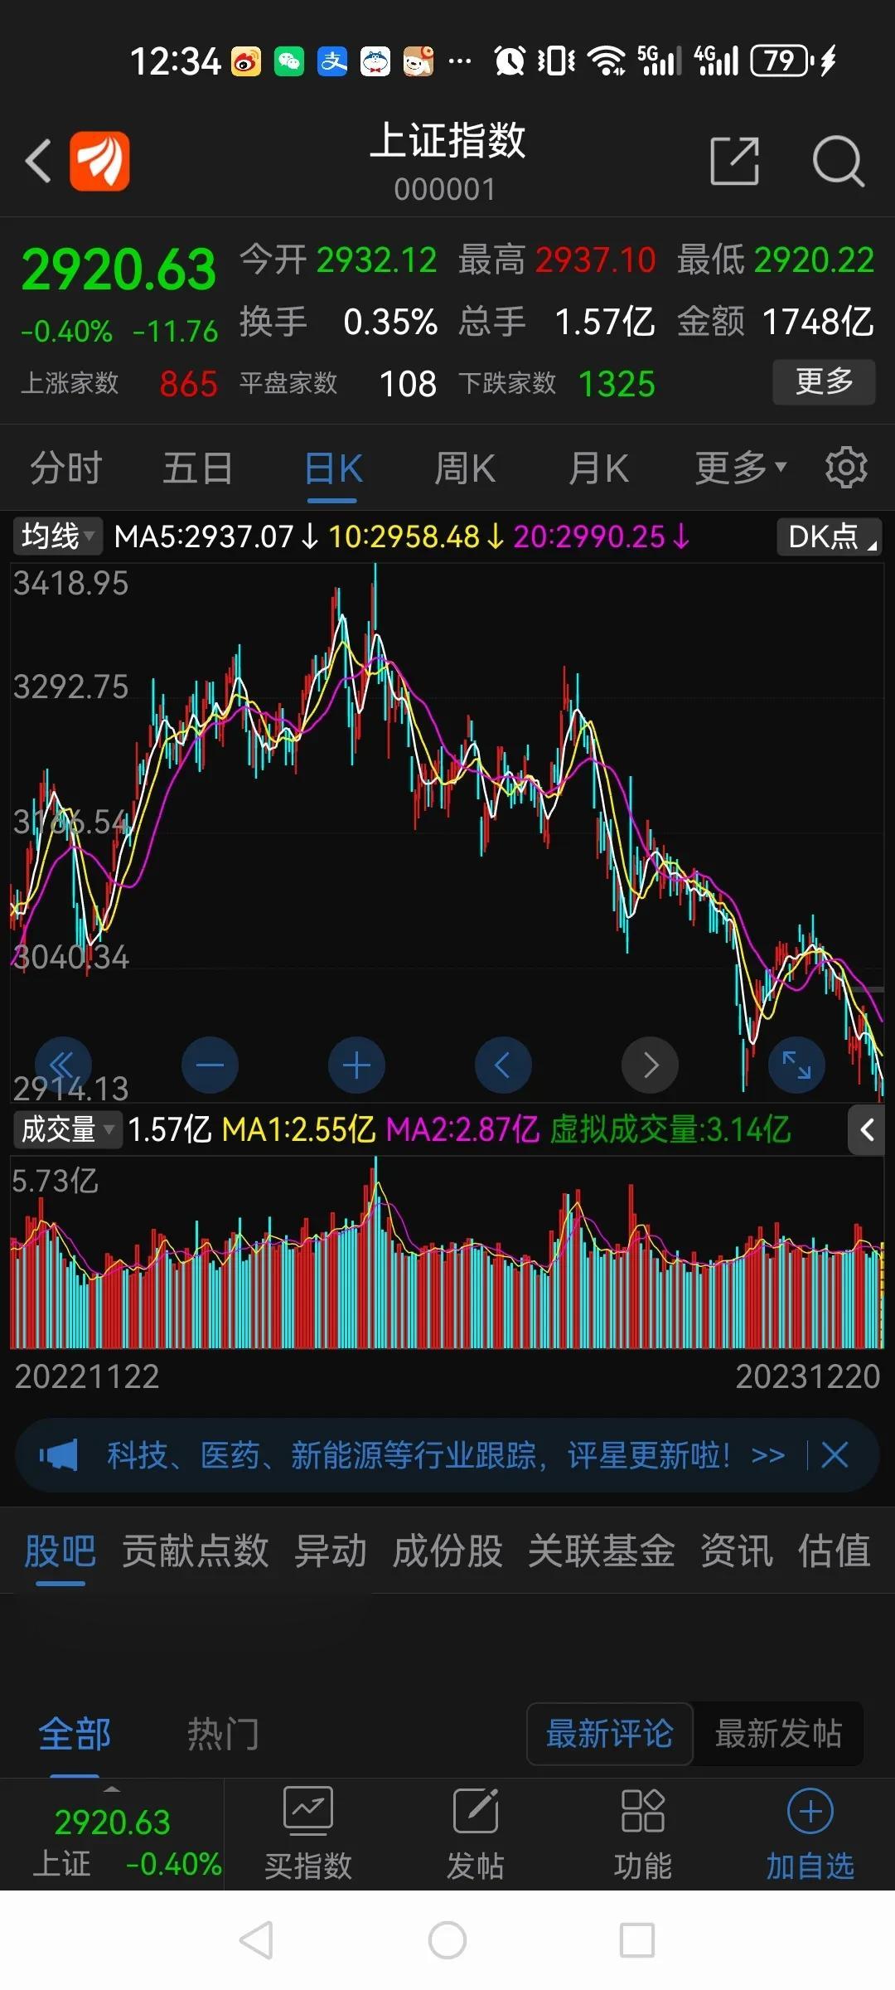
Task: Tap the WeChat notification icon
Action: pos(289,61)
